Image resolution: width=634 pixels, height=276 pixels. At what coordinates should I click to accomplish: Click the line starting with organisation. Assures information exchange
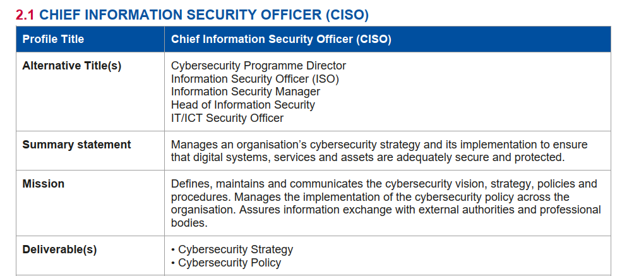pyautogui.click(x=386, y=210)
